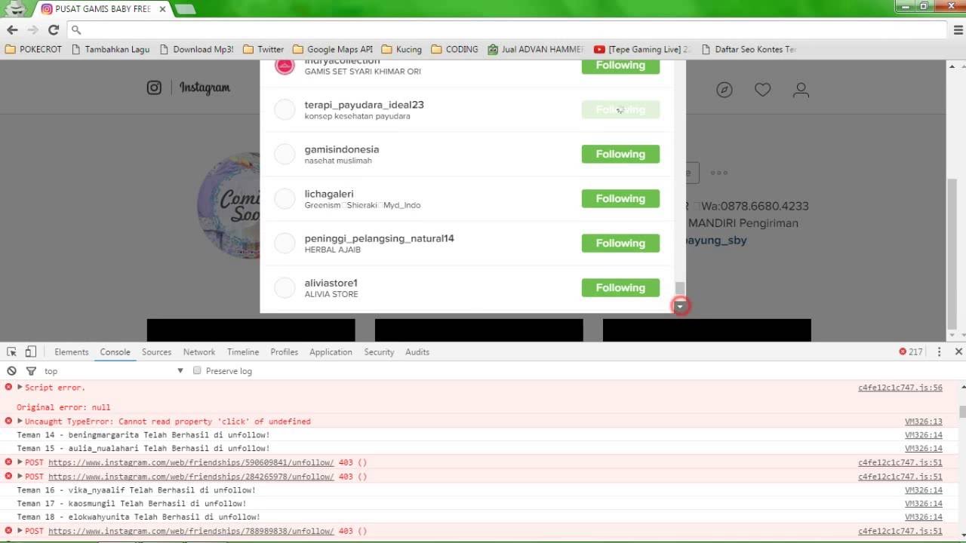Open the Application tab
This screenshot has width=966, height=543.
tap(331, 351)
